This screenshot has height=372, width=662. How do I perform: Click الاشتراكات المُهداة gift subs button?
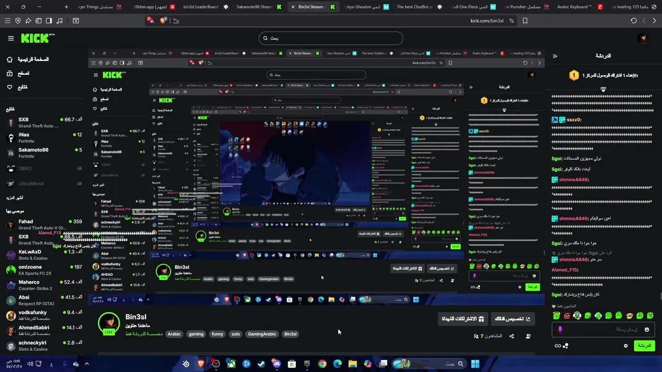(x=463, y=319)
